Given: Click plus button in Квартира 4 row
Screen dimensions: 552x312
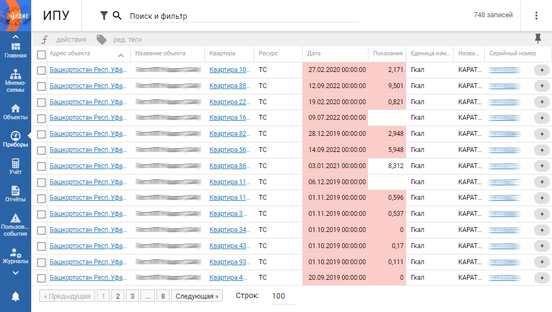Looking at the screenshot, I should click(542, 278).
